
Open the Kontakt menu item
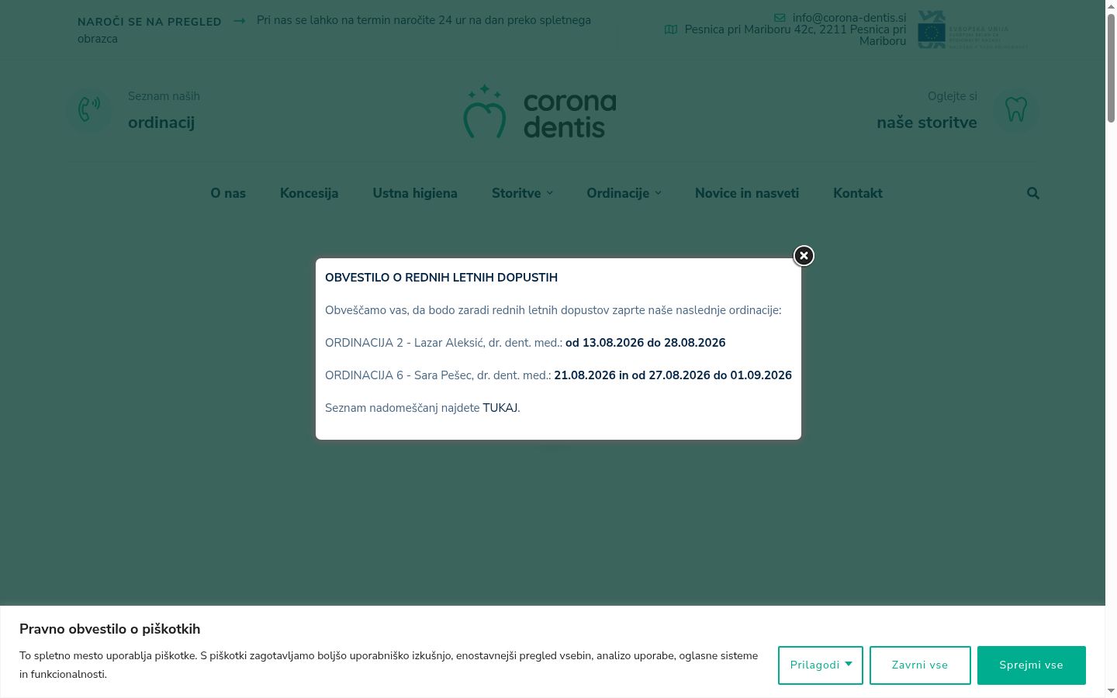tap(858, 193)
